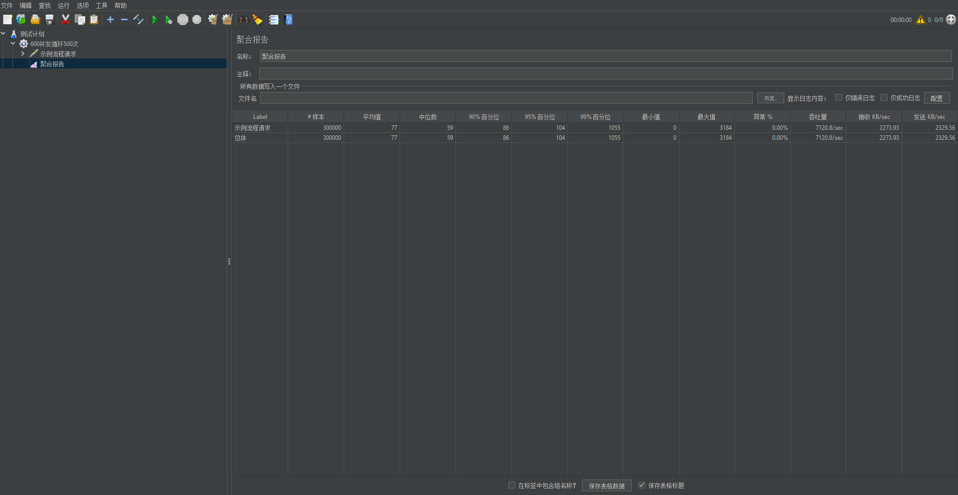The height and width of the screenshot is (495, 958).
Task: Click the binoculars Search icon
Action: click(244, 20)
